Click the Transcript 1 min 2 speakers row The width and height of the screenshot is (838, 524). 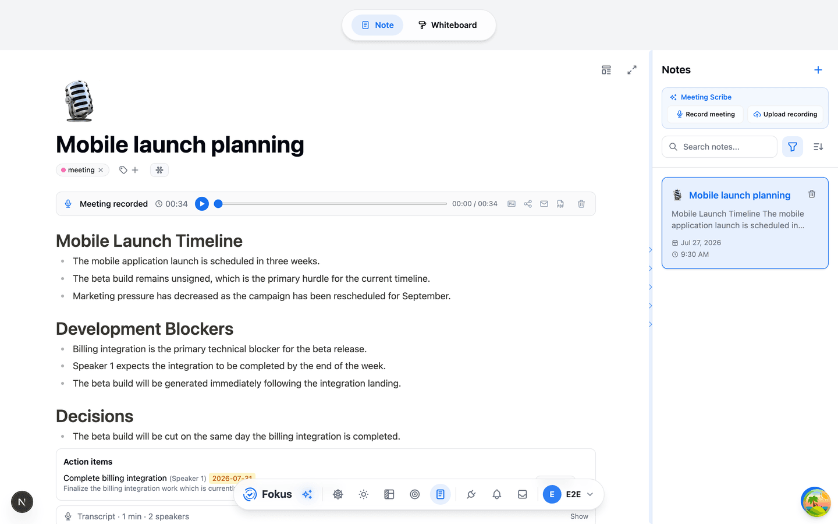[x=326, y=516]
